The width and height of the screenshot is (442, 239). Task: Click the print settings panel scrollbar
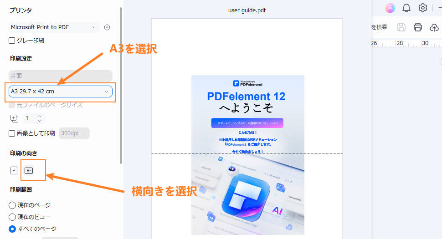coord(121,85)
